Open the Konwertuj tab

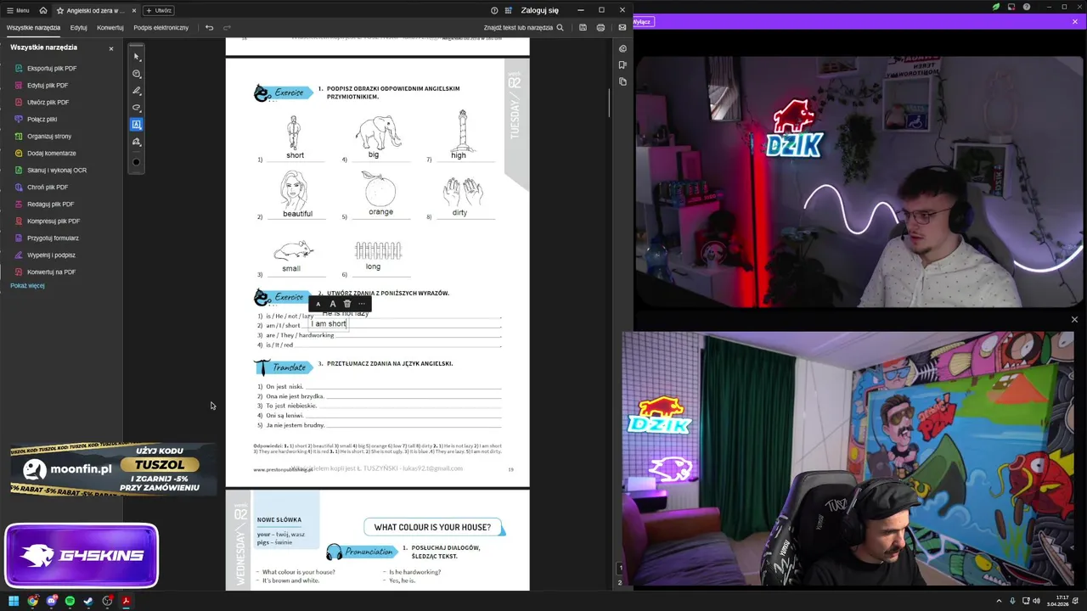pyautogui.click(x=110, y=27)
